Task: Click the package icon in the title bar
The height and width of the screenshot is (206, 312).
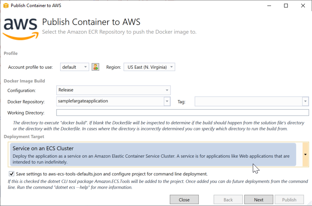Action: click(x=6, y=6)
